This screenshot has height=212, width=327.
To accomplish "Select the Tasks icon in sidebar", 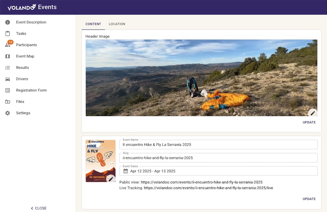I will click(21, 33).
